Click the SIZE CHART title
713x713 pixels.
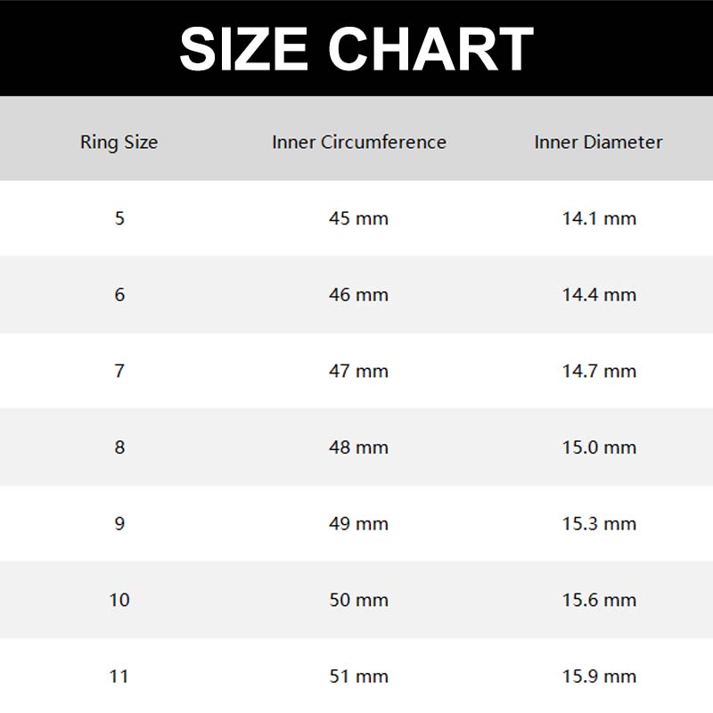[356, 48]
